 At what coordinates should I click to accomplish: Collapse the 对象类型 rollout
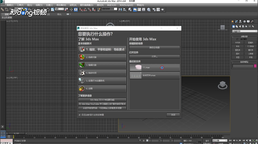coord(244,36)
